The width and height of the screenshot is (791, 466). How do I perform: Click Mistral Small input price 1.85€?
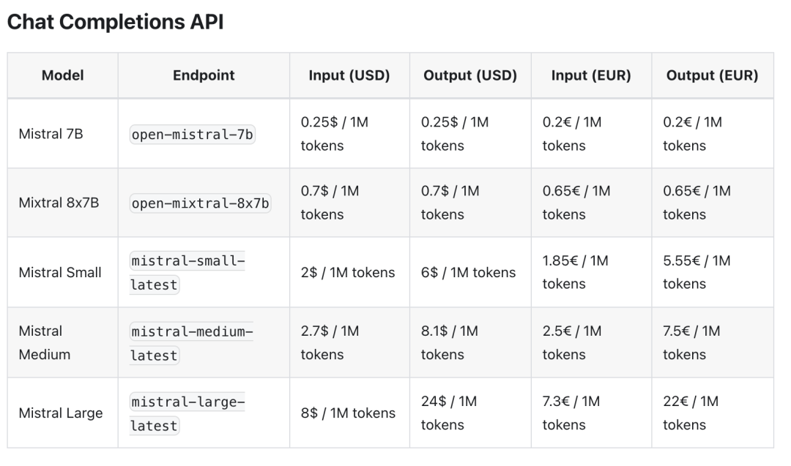(576, 272)
